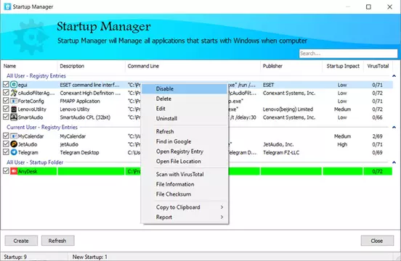Click the Refresh button at bottom
Image resolution: width=401 pixels, height=261 pixels.
coord(58,241)
